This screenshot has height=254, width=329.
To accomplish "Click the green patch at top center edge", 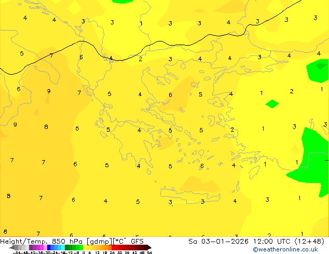I will 122,2.
